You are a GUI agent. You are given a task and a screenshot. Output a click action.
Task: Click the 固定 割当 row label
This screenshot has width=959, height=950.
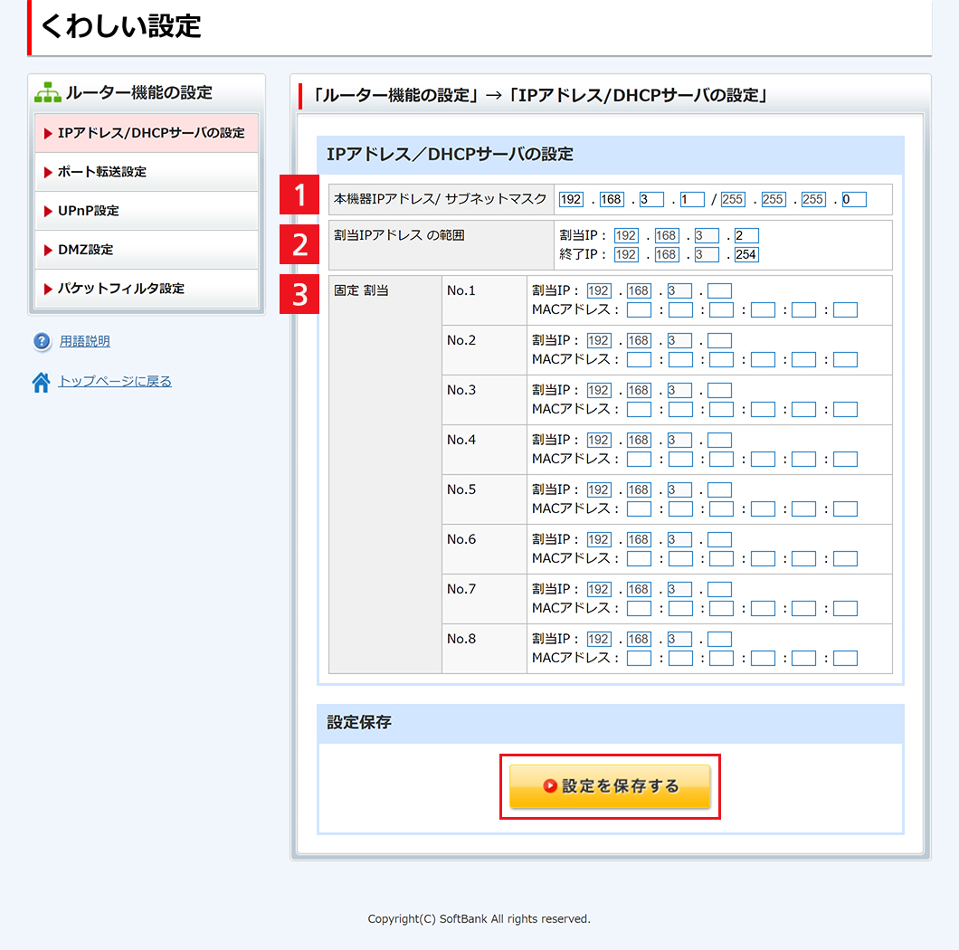coord(362,290)
